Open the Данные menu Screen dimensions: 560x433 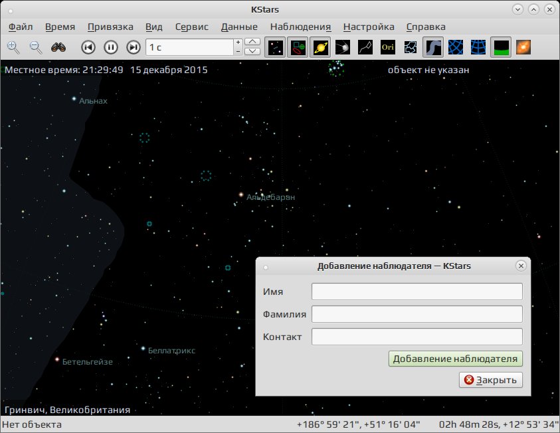(x=239, y=27)
